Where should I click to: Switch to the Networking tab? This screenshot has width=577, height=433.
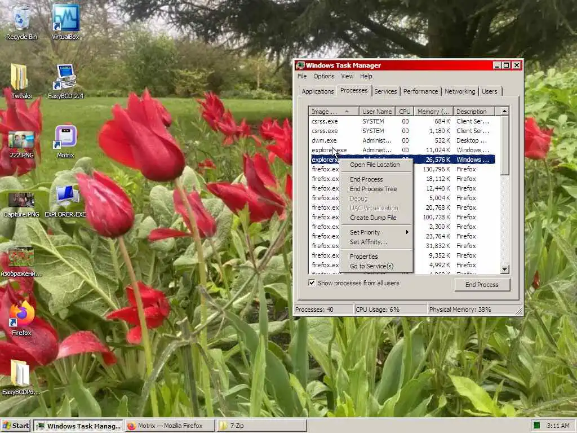pyautogui.click(x=460, y=91)
